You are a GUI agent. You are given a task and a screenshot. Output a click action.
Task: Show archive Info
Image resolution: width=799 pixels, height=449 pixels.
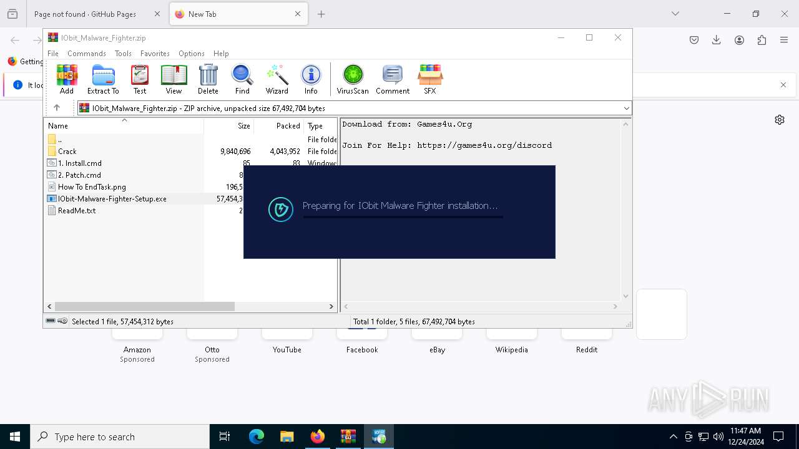pyautogui.click(x=311, y=79)
